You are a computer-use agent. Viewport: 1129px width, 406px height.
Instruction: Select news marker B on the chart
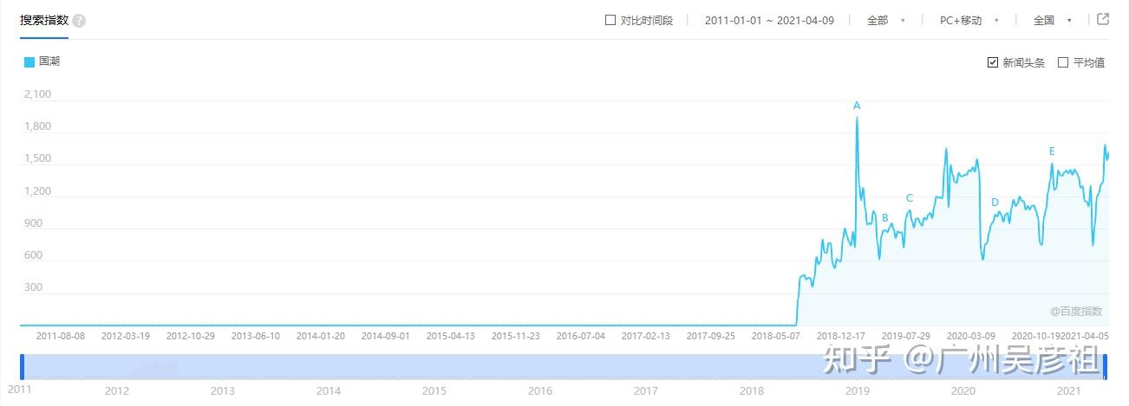[885, 218]
